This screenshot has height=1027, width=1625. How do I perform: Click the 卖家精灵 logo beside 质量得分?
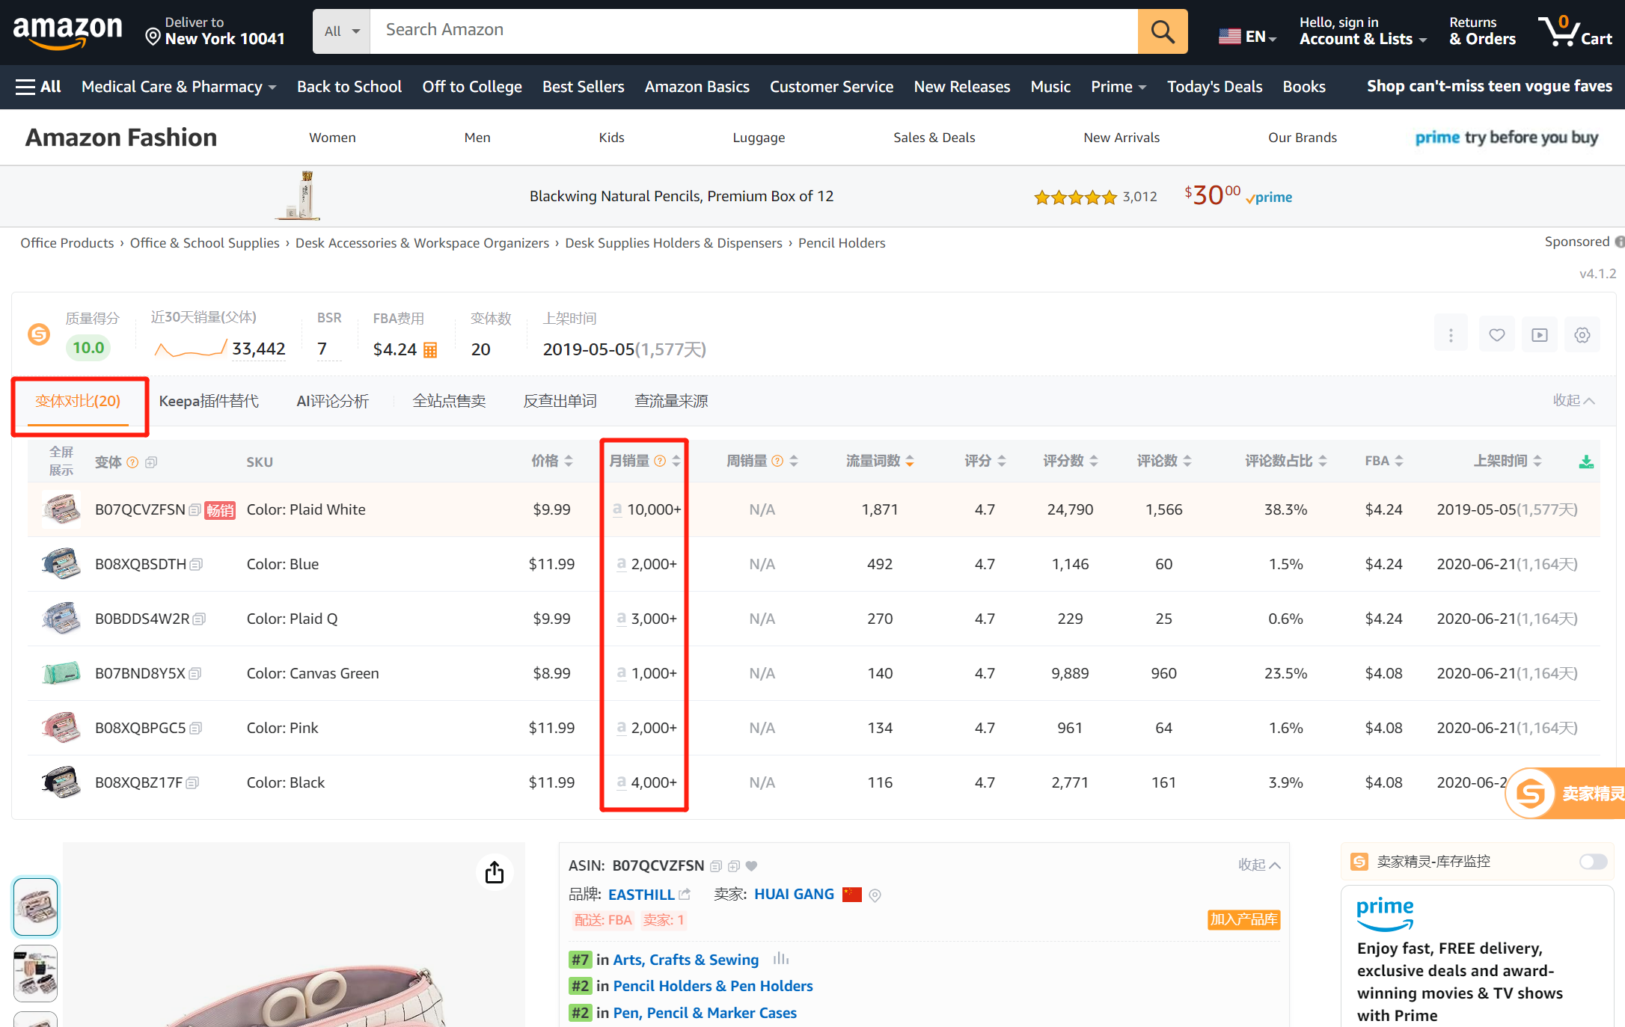pos(39,334)
